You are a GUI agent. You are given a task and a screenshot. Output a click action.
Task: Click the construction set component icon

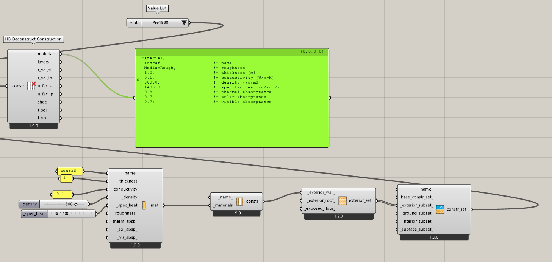click(x=440, y=209)
